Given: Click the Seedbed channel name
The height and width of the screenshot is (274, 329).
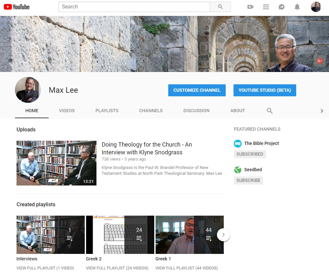Looking at the screenshot, I should click(x=253, y=170).
